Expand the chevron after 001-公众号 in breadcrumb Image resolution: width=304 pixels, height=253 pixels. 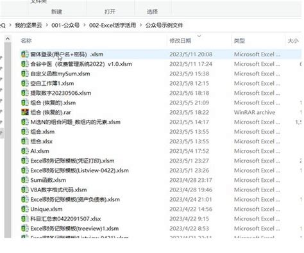click(85, 26)
